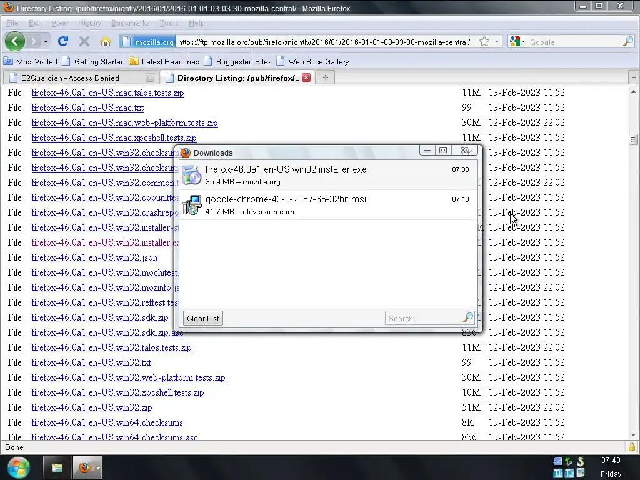Image resolution: width=640 pixels, height=480 pixels.
Task: Click Clear List button in Downloads
Action: [203, 318]
